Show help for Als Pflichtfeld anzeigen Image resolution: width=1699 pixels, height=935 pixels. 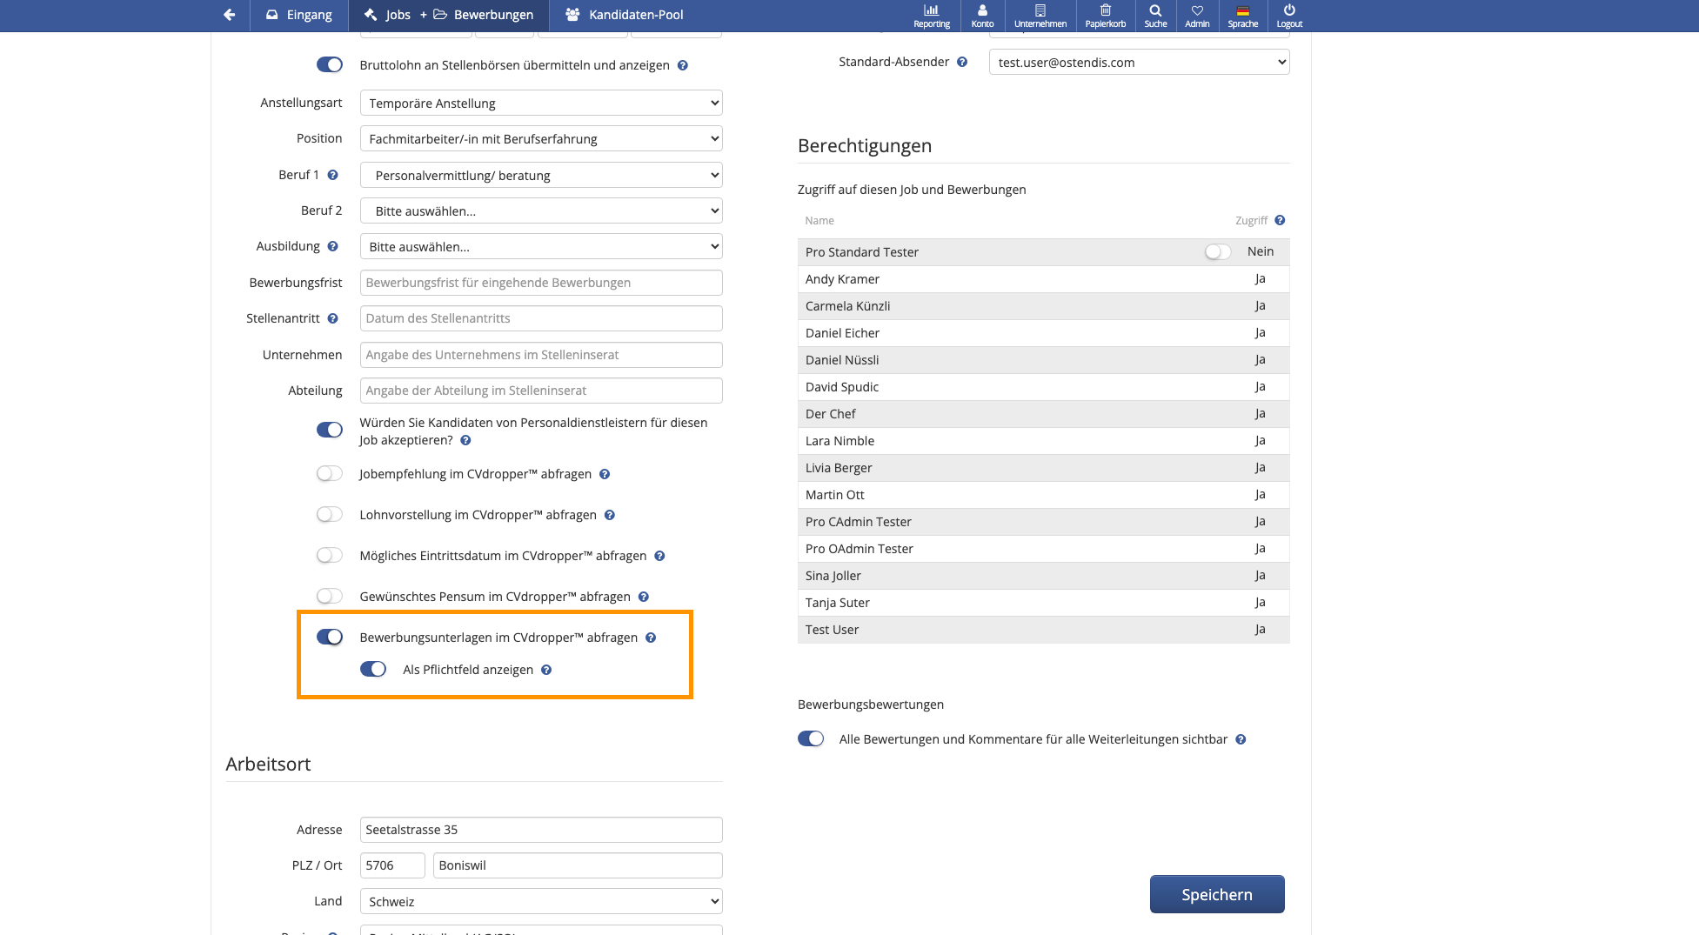[546, 670]
